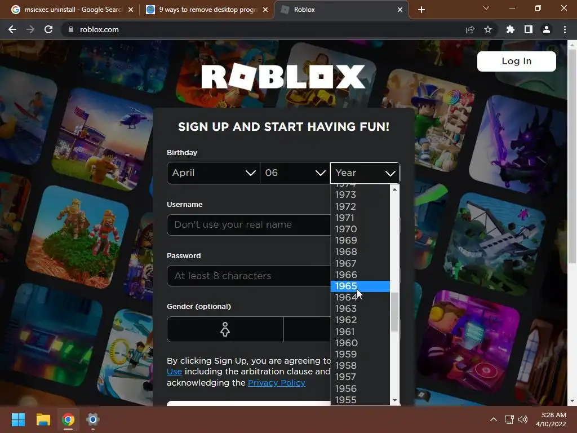The image size is (577, 433).
Task: Close the msiexec uninstall Google Search tab
Action: click(131, 10)
